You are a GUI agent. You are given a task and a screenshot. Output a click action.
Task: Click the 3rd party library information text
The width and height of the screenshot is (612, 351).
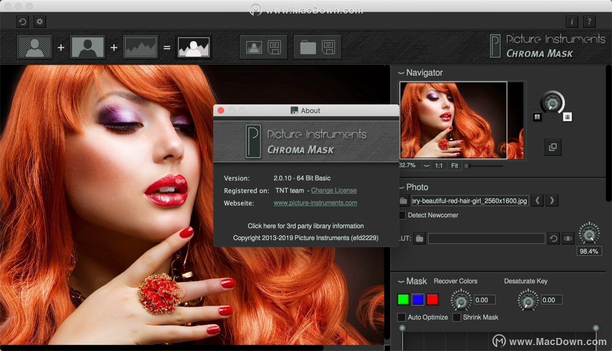coord(306,226)
